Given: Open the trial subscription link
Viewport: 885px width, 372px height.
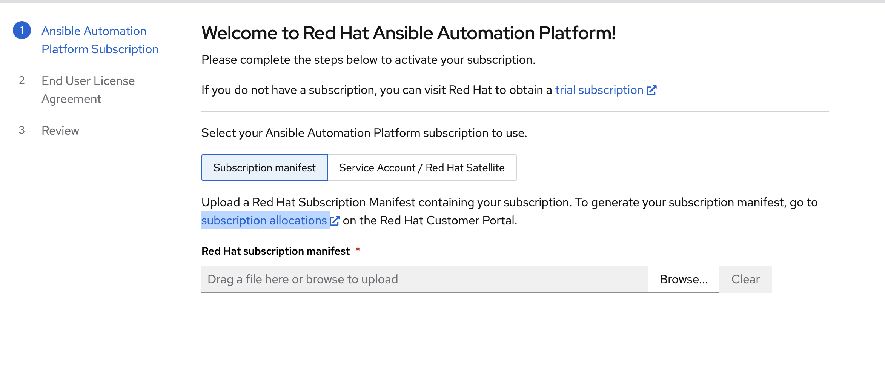Looking at the screenshot, I should tap(599, 90).
